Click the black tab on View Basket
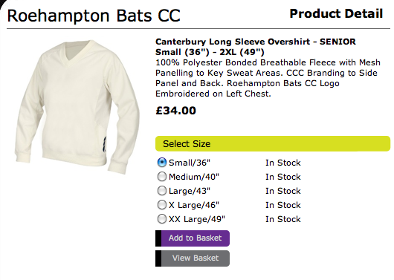Viewport: 394px width, 280px height. tap(158, 258)
